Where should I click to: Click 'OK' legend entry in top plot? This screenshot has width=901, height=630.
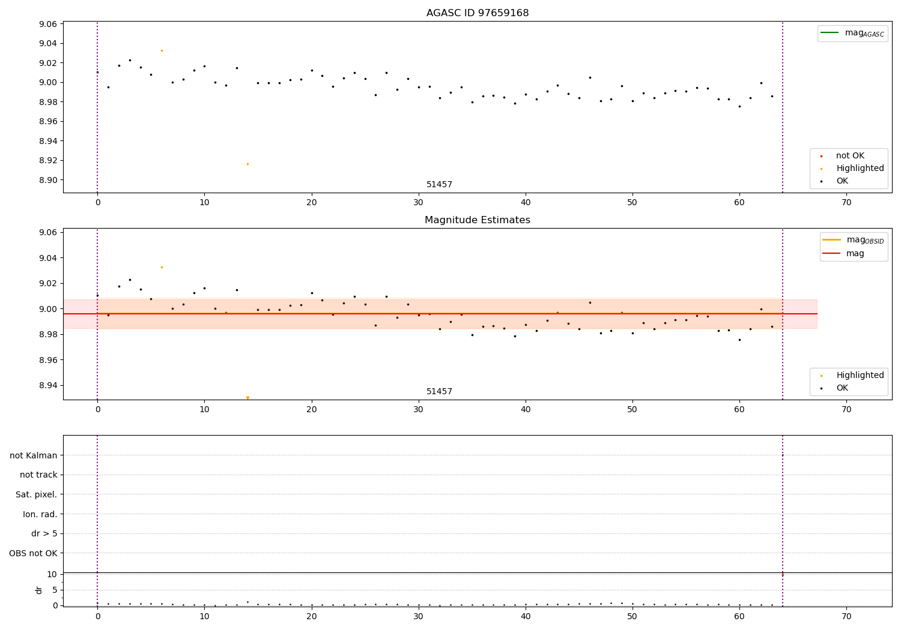coord(835,181)
